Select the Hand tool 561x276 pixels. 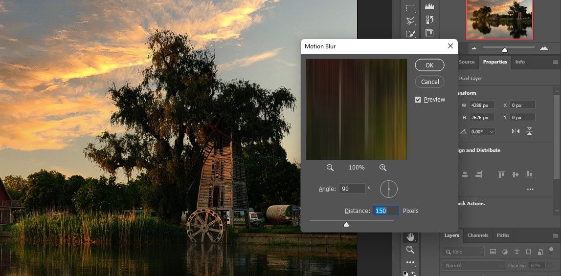pos(410,236)
